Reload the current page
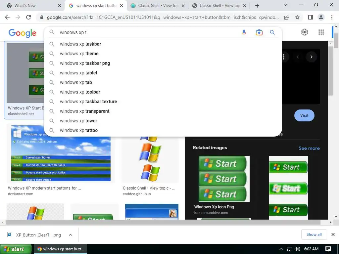 click(x=28, y=17)
